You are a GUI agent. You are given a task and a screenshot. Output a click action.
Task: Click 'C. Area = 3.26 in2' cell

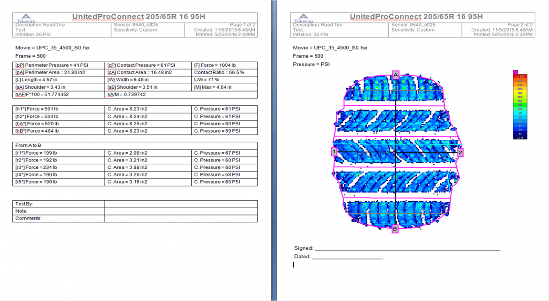148,175
